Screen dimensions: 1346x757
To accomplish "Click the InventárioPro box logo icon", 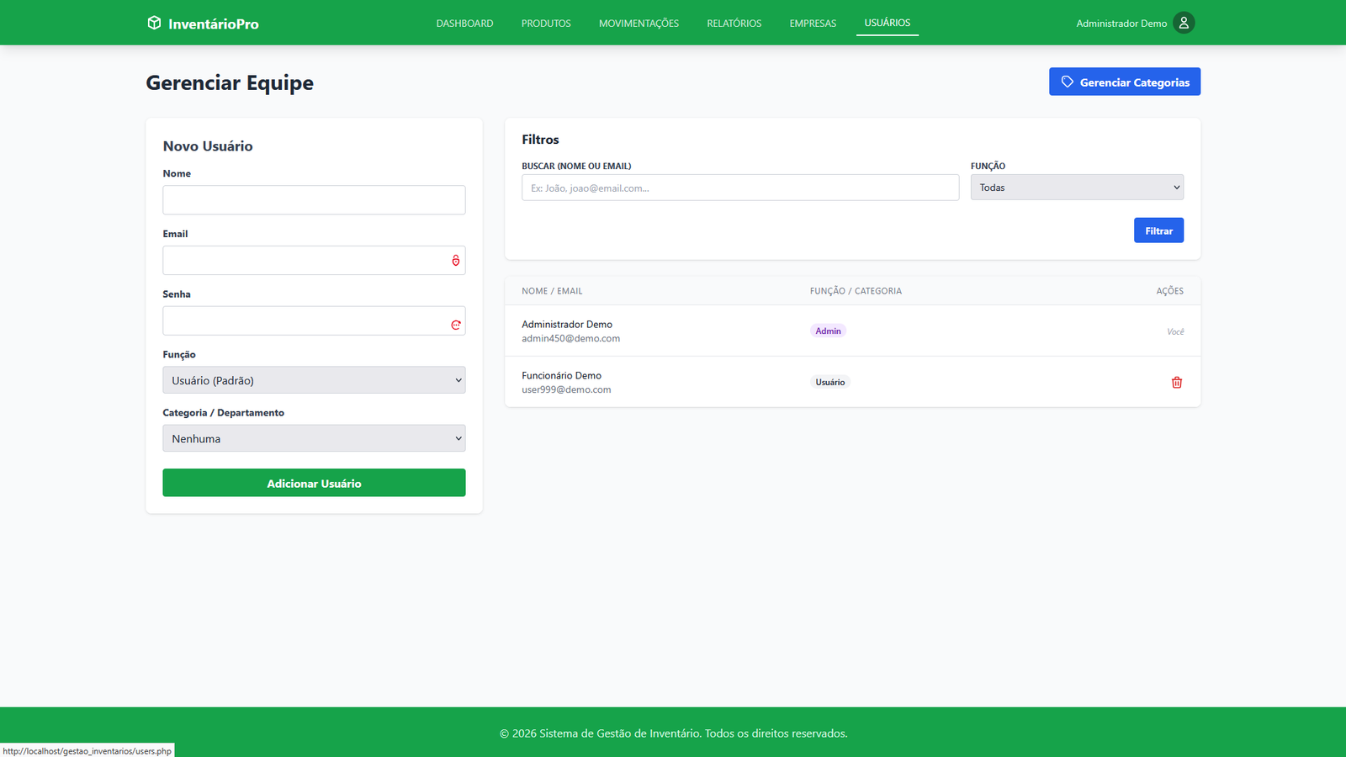I will (154, 23).
